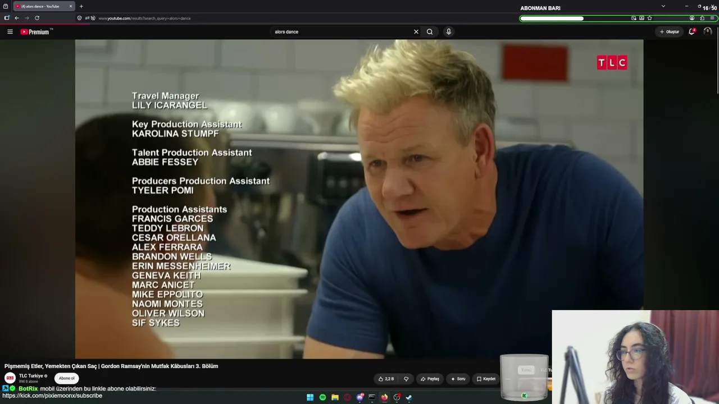Click the Gordon Ramsay video player
Viewport: 719px width, 404px height.
pyautogui.click(x=359, y=199)
